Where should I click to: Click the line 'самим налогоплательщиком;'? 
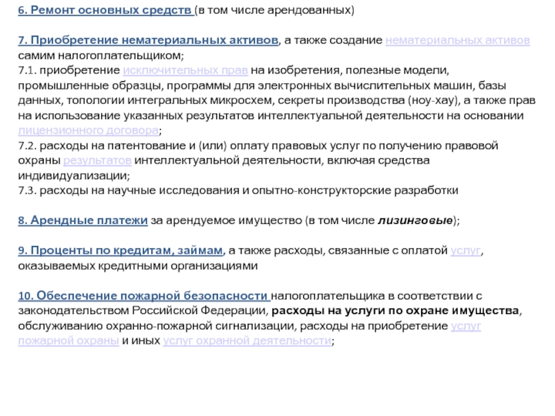(101, 55)
